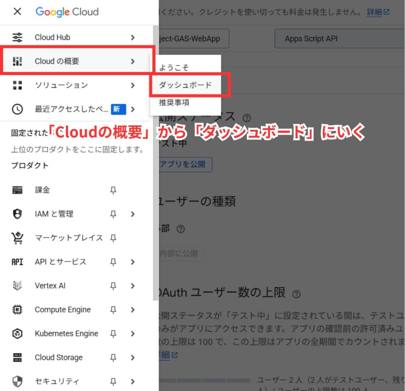Click the API とサービス API icon
Viewport: 405px width, 391px height.
tap(17, 262)
